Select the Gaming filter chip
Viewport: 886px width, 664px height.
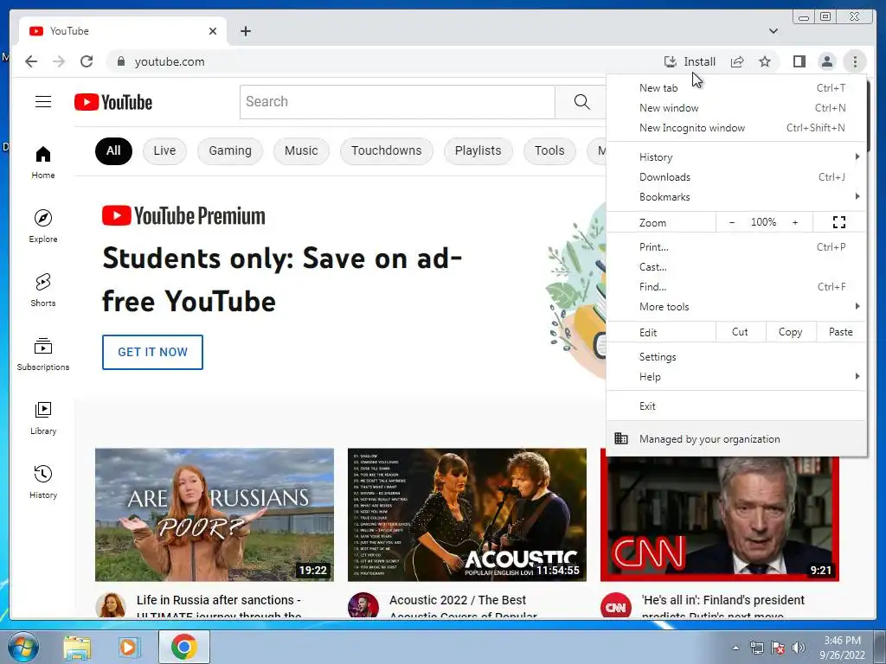tap(230, 150)
